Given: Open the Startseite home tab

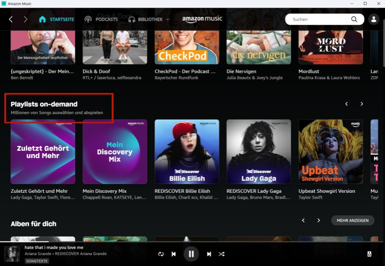Looking at the screenshot, I should (x=56, y=19).
